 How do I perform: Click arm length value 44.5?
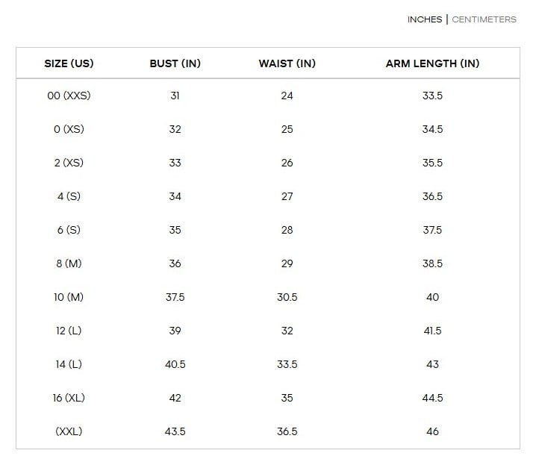point(432,398)
